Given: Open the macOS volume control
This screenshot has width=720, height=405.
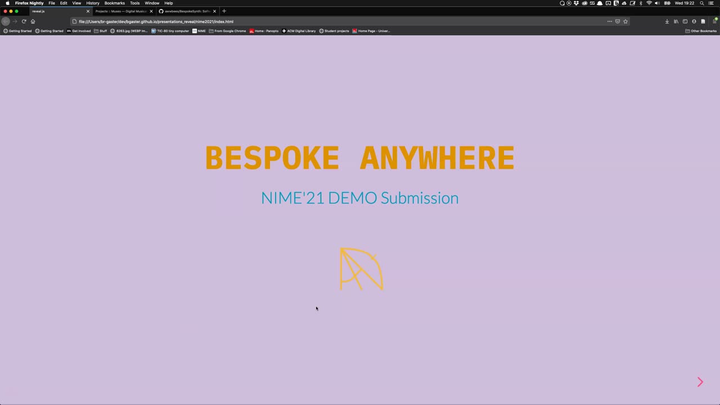Looking at the screenshot, I should [657, 3].
